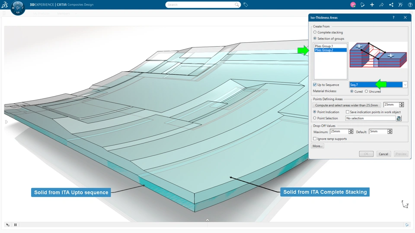Choose Uncured material thickness

[366, 91]
